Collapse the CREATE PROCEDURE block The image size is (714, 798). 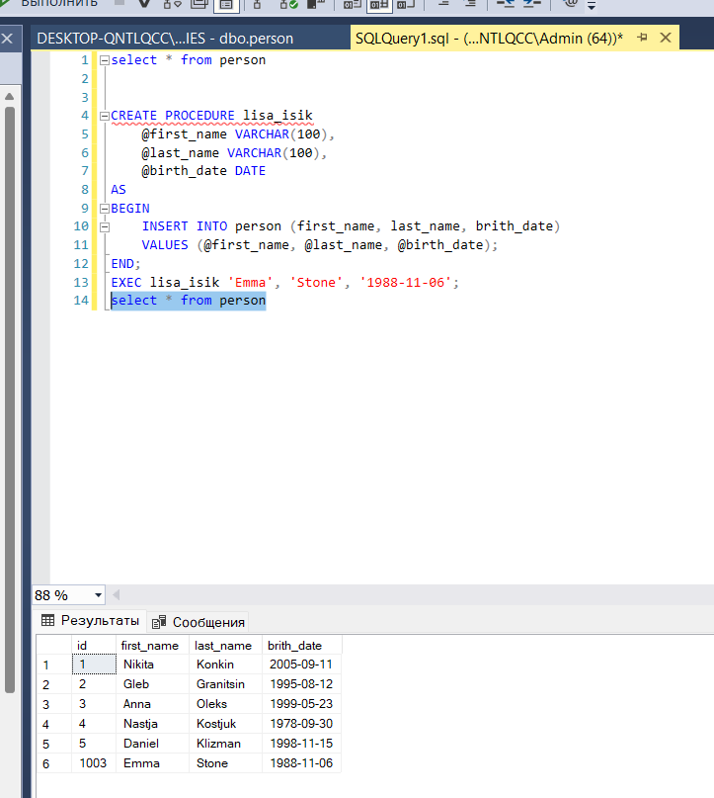pos(105,116)
